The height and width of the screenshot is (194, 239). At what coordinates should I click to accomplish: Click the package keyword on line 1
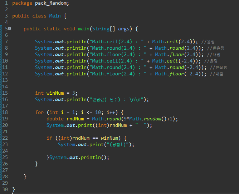(x=22, y=3)
